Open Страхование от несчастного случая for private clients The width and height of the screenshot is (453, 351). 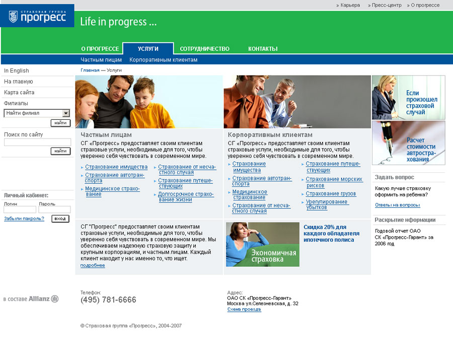coord(187,170)
